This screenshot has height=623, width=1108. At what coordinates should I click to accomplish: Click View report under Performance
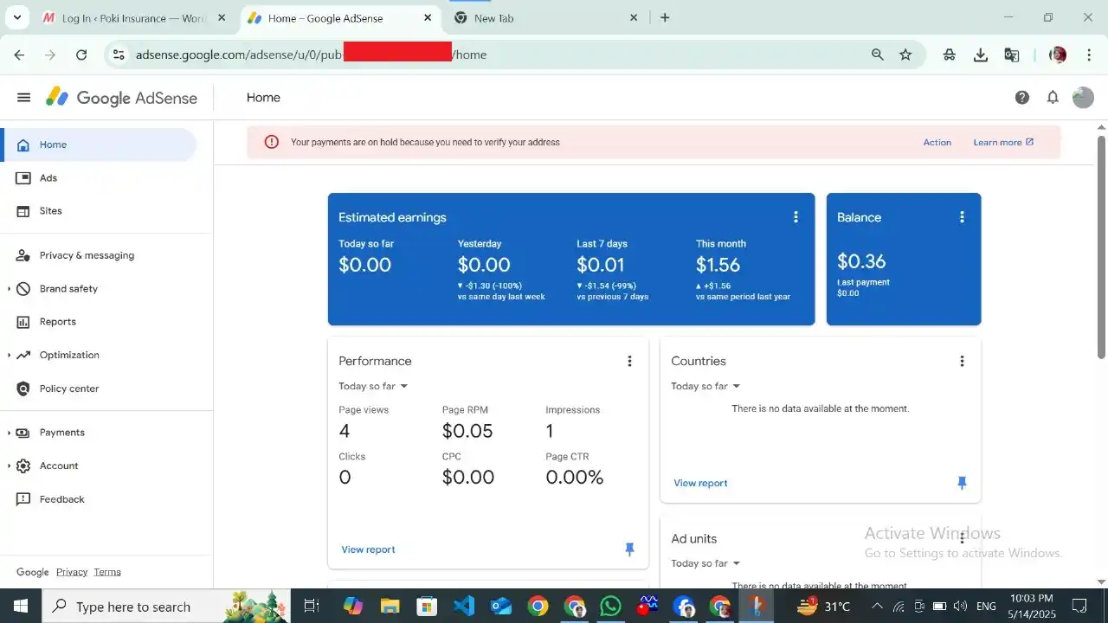tap(368, 549)
